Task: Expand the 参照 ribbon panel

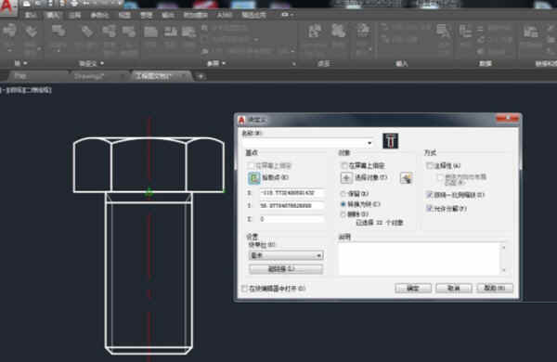Action: click(216, 64)
